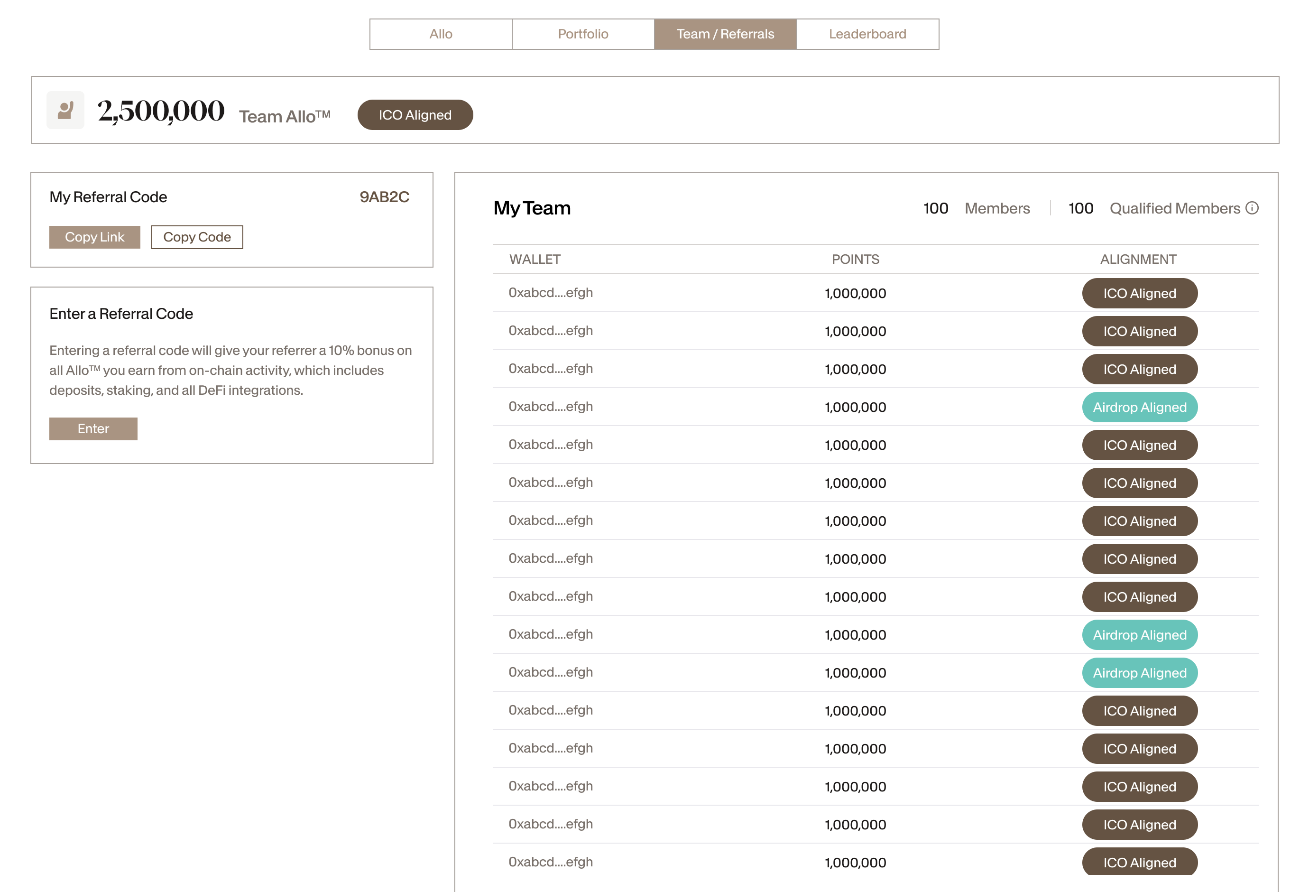
Task: Click the Enter referral code button
Action: tap(93, 429)
